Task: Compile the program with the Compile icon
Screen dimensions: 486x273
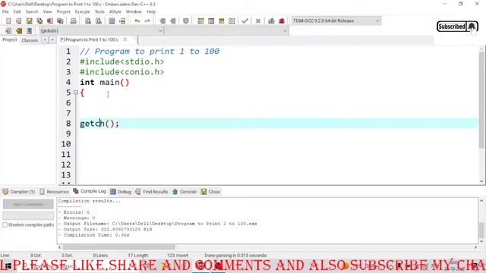Action: coord(200,20)
